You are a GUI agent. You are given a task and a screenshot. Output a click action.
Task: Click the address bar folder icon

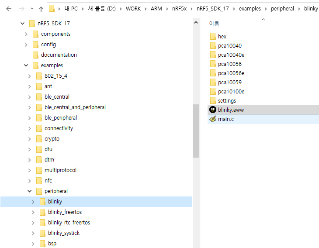click(x=52, y=9)
